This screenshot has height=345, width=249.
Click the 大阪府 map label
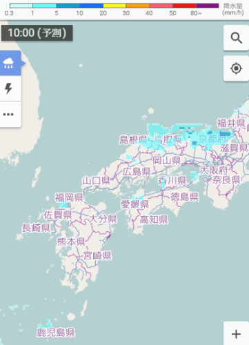[x=214, y=170]
